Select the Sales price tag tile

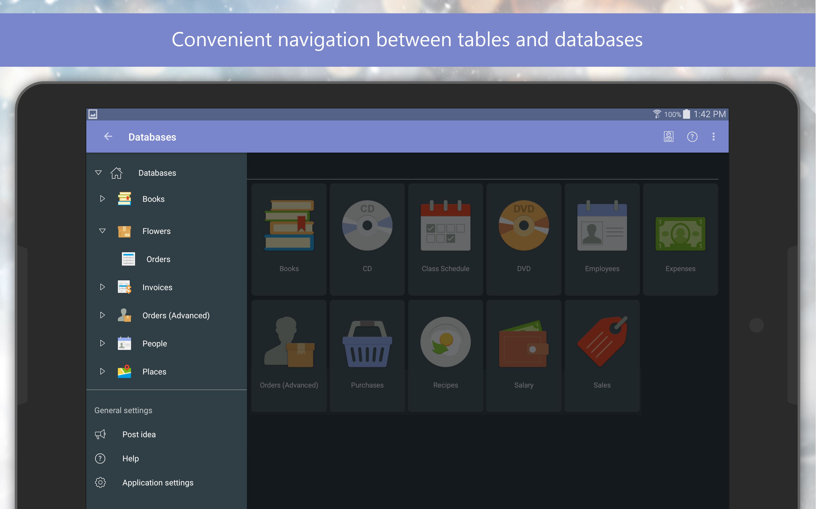[602, 356]
